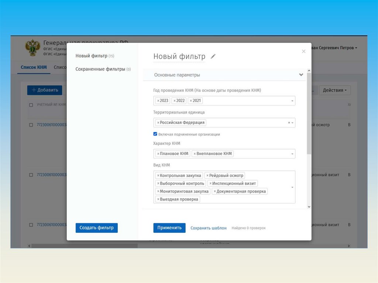Image resolution: width=378 pixels, height=283 pixels.
Task: Remove the Плановое КНМ tag
Action: [x=158, y=154]
